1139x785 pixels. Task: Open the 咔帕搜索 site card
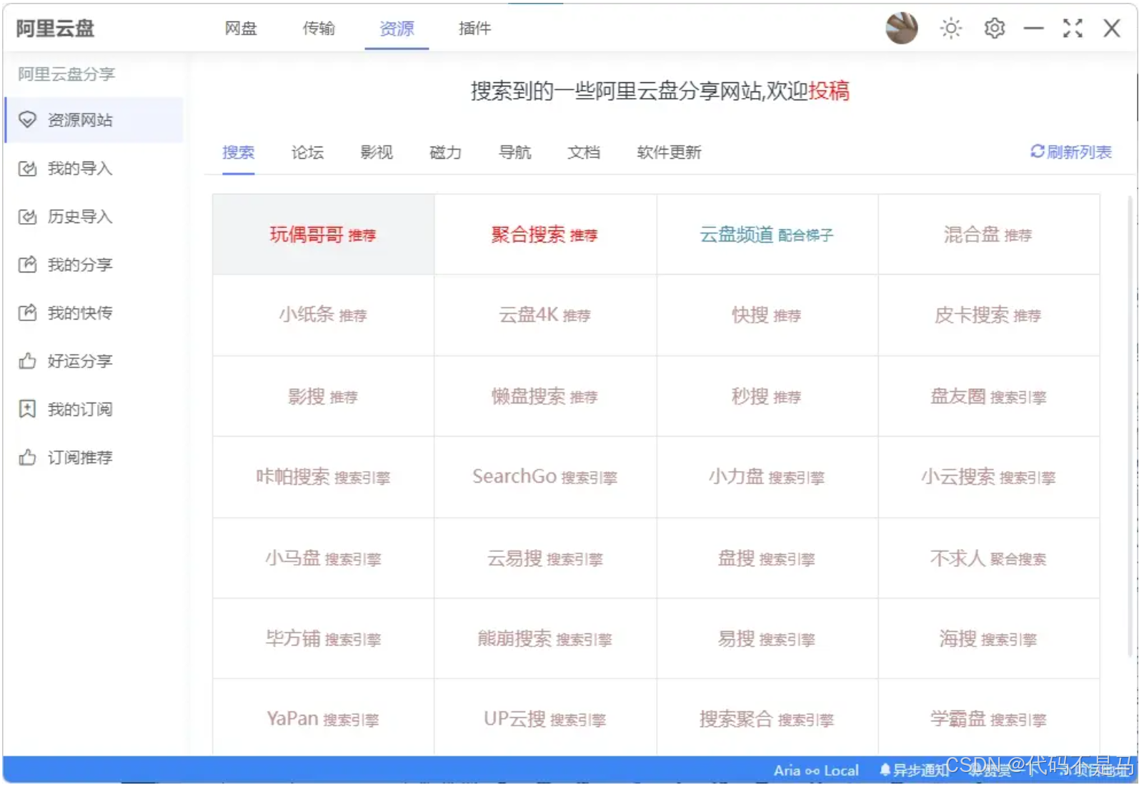pyautogui.click(x=323, y=477)
